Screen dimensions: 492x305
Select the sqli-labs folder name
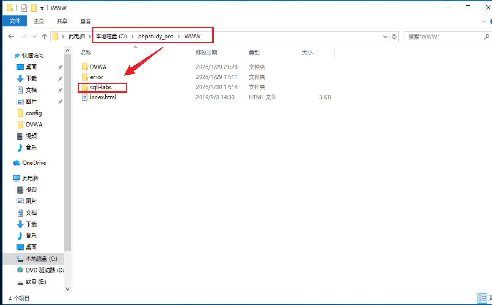[101, 87]
